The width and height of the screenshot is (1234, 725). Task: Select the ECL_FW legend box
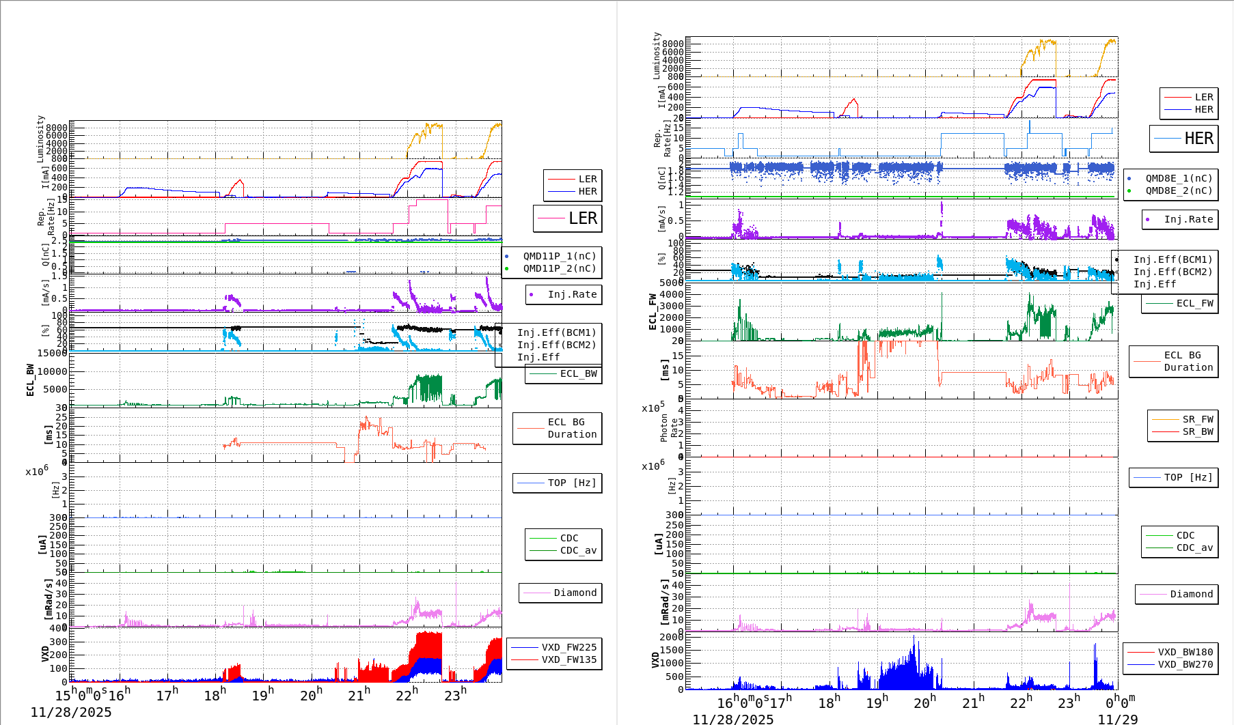click(x=1179, y=303)
